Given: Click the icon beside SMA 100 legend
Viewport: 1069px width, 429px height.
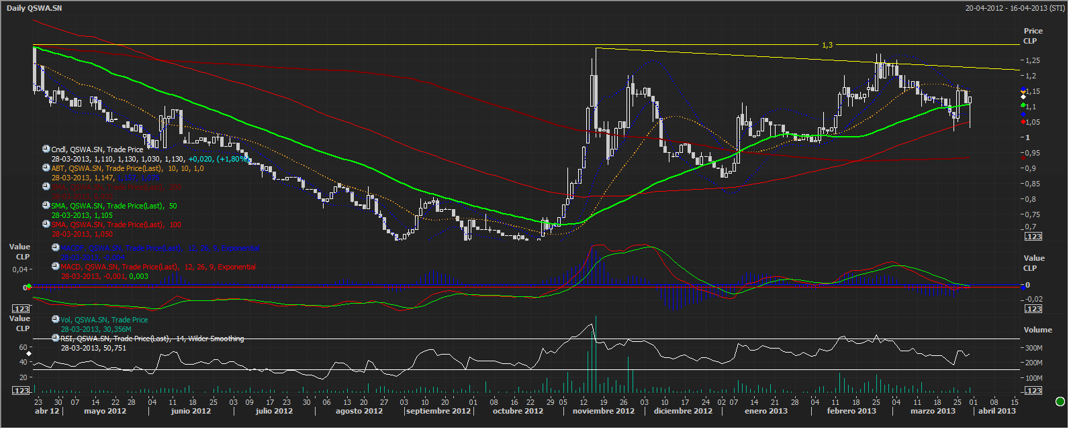Looking at the screenshot, I should click(46, 225).
